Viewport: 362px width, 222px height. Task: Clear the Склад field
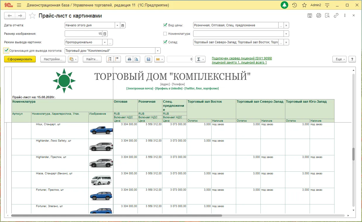click(x=286, y=42)
